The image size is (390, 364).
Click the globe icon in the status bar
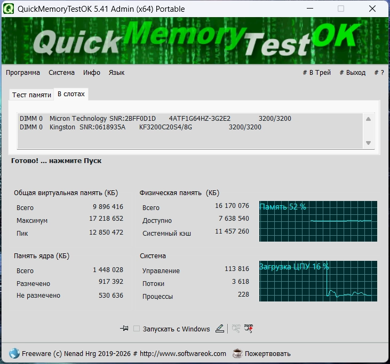[x=14, y=353]
